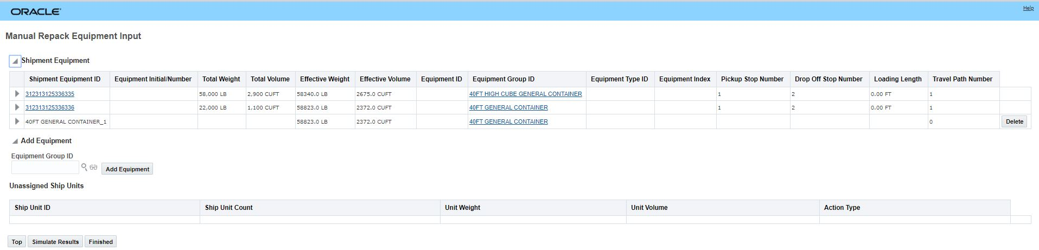Click the Ship Unit ID column header

click(33, 208)
